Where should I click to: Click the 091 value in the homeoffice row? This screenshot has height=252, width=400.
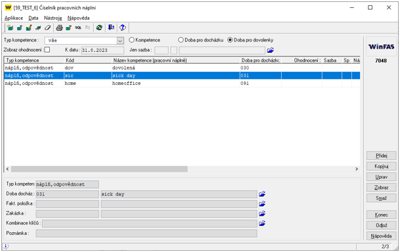(x=244, y=84)
